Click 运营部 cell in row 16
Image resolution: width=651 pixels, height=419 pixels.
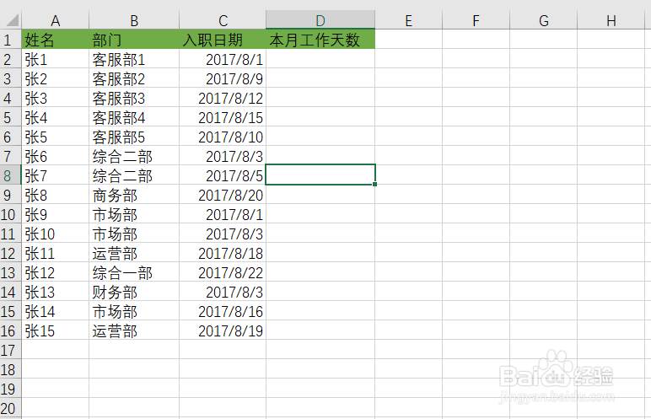click(134, 330)
